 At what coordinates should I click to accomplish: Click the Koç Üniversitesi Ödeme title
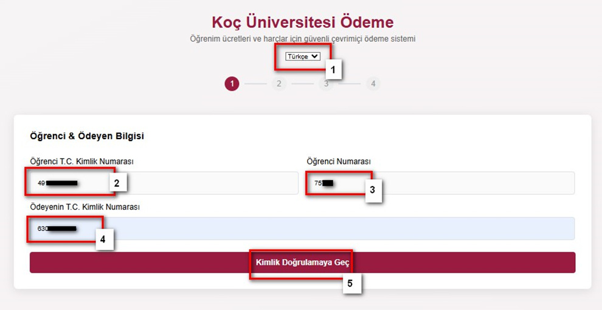pyautogui.click(x=302, y=22)
